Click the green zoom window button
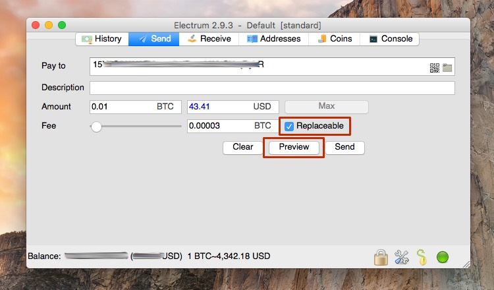This screenshot has height=290, width=494. coord(62,25)
